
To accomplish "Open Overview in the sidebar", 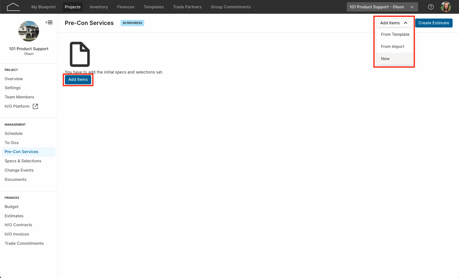I will 14,79.
